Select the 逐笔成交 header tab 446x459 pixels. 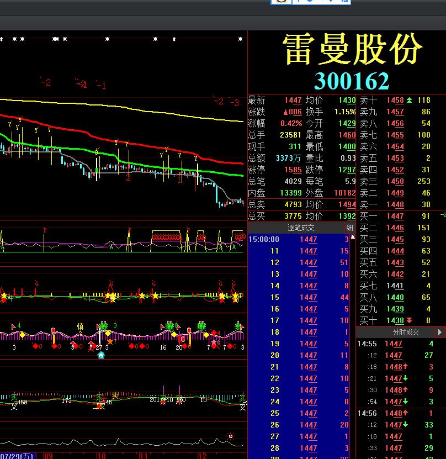pos(301,228)
